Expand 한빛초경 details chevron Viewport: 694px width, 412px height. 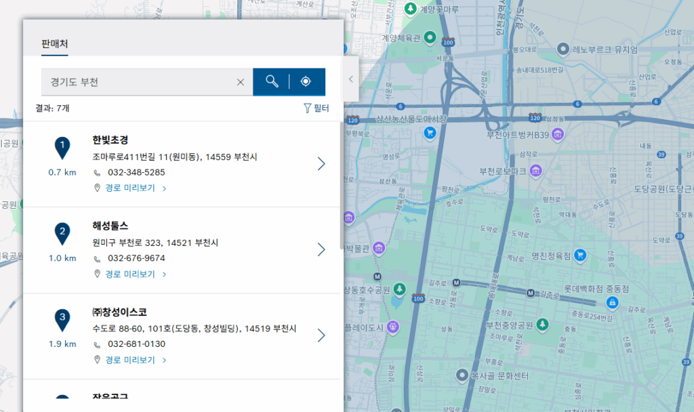[x=321, y=164]
